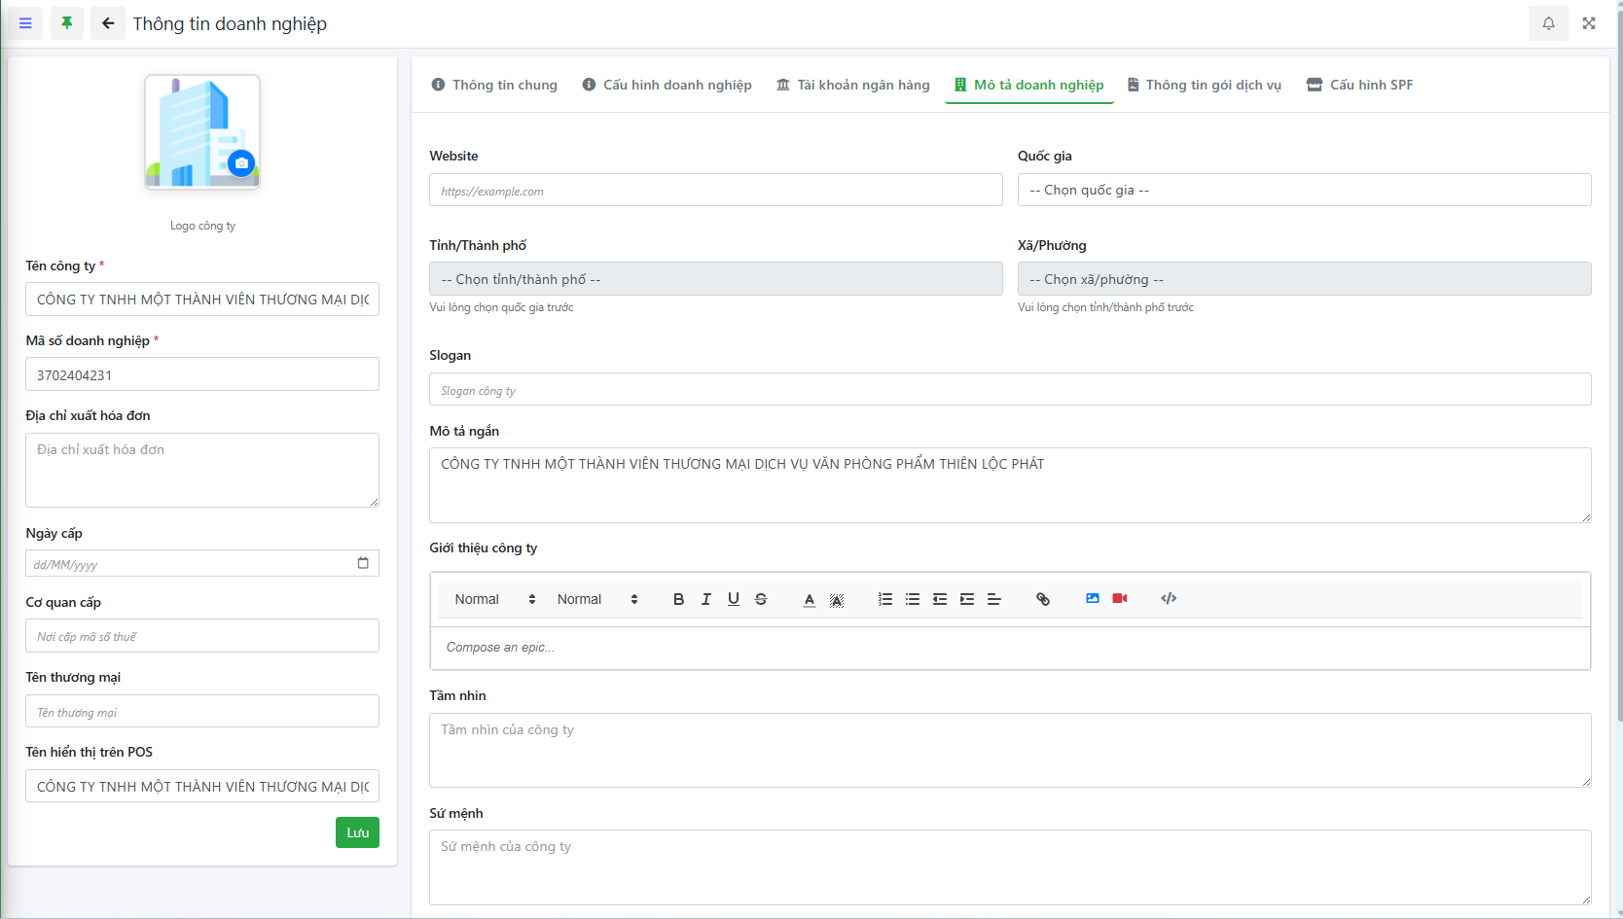Toggle bold formatting in the editor
The image size is (1623, 919).
[x=678, y=599]
